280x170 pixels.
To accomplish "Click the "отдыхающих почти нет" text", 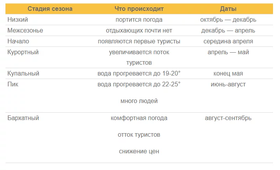I will coord(139,30).
